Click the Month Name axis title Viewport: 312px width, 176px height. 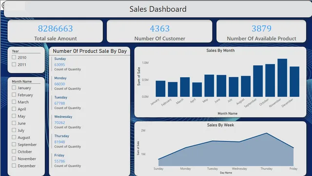(x=228, y=113)
